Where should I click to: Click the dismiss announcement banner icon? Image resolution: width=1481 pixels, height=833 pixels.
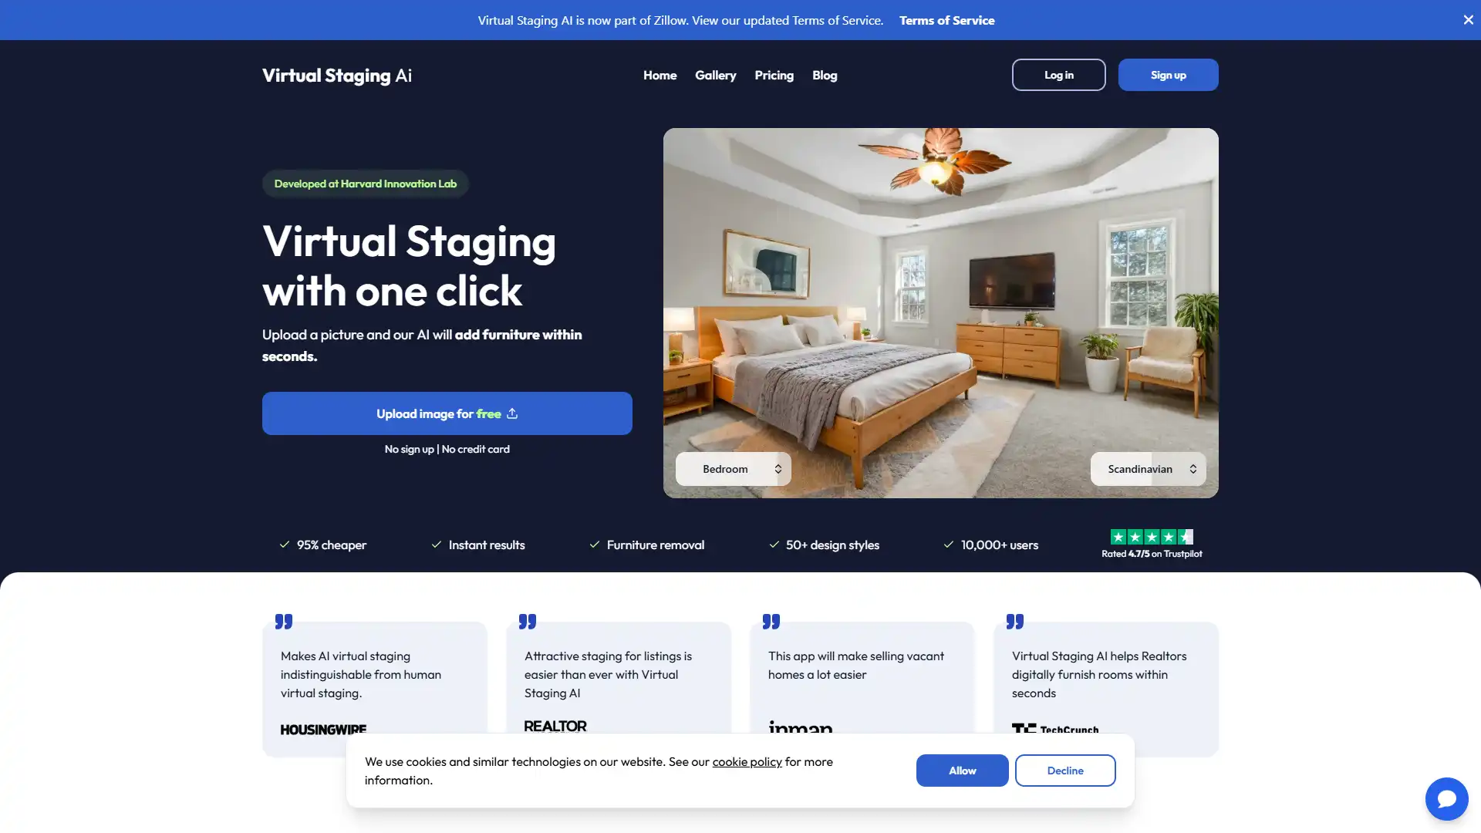[x=1467, y=19]
